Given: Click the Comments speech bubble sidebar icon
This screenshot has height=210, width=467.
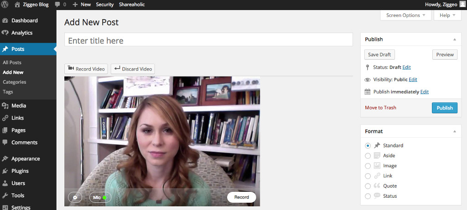Looking at the screenshot, I should 5,142.
